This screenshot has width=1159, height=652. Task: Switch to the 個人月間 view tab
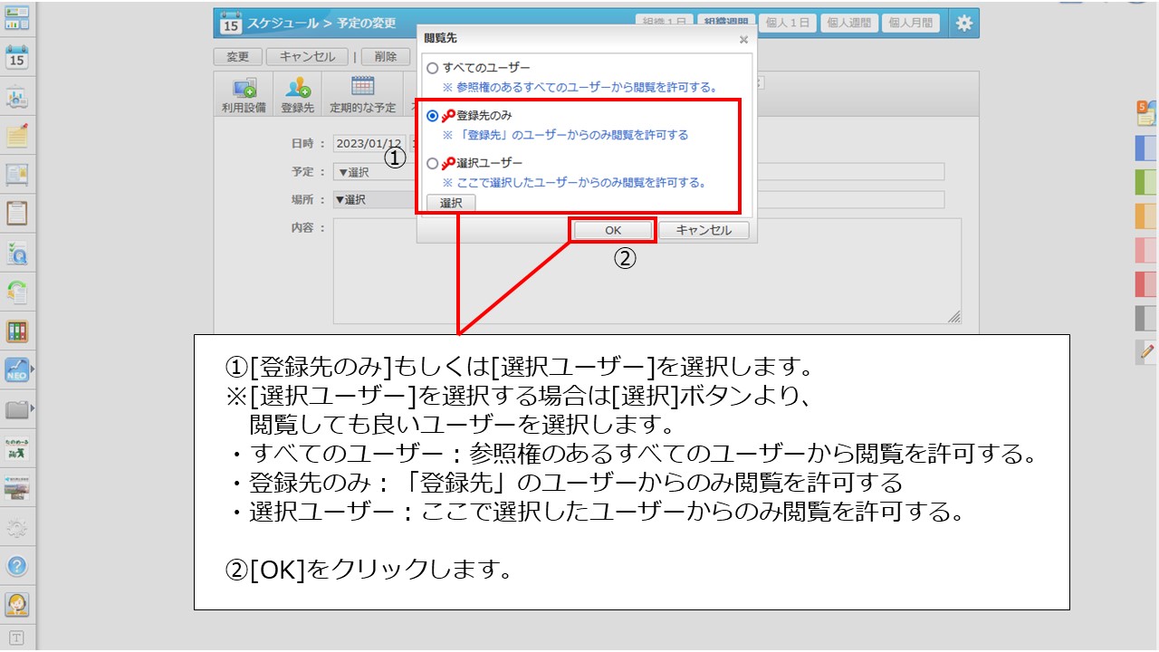point(911,24)
